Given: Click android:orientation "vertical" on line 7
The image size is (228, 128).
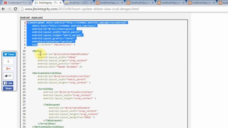Looking at the screenshot, I should pyautogui.click(x=53, y=42).
